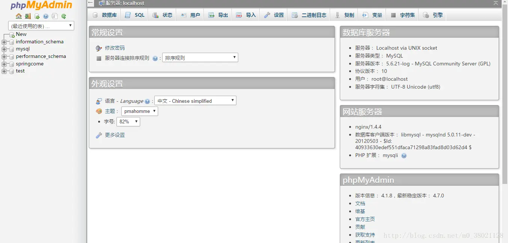Click the 主题 link

coord(110,111)
